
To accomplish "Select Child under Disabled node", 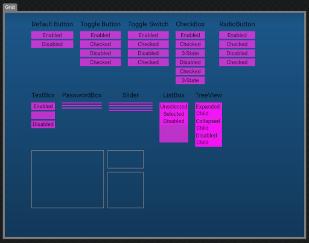I will point(202,142).
